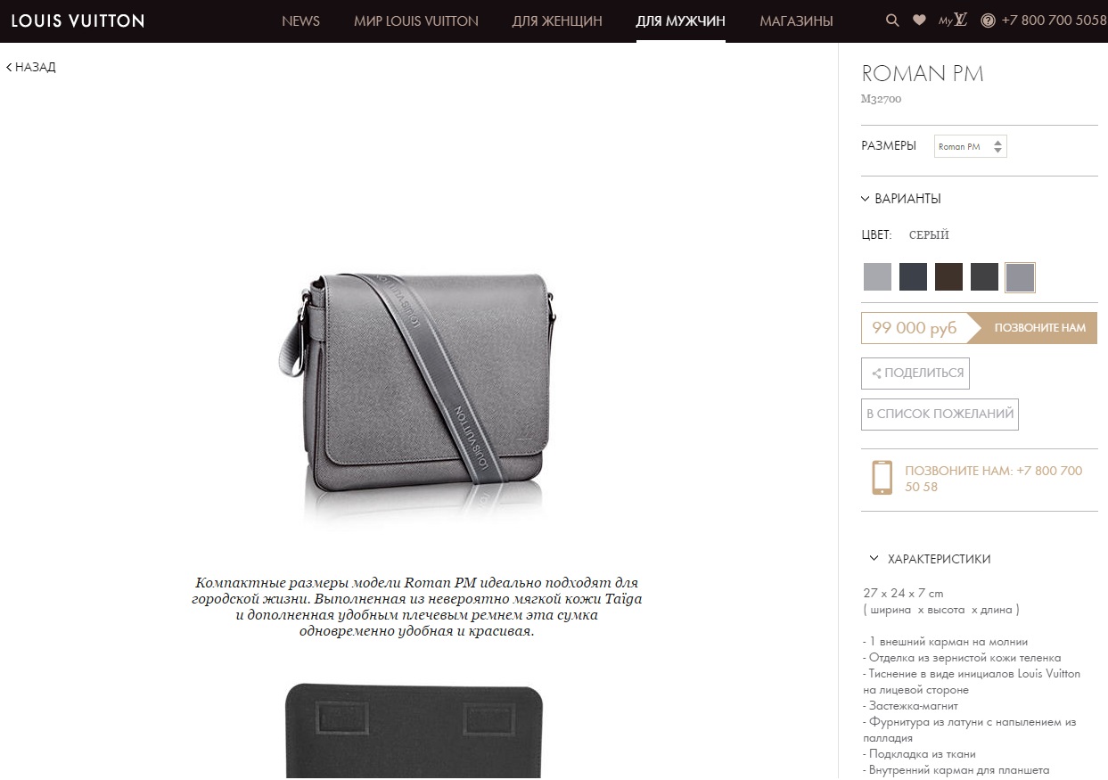Select the light grey first color swatch

click(x=877, y=277)
